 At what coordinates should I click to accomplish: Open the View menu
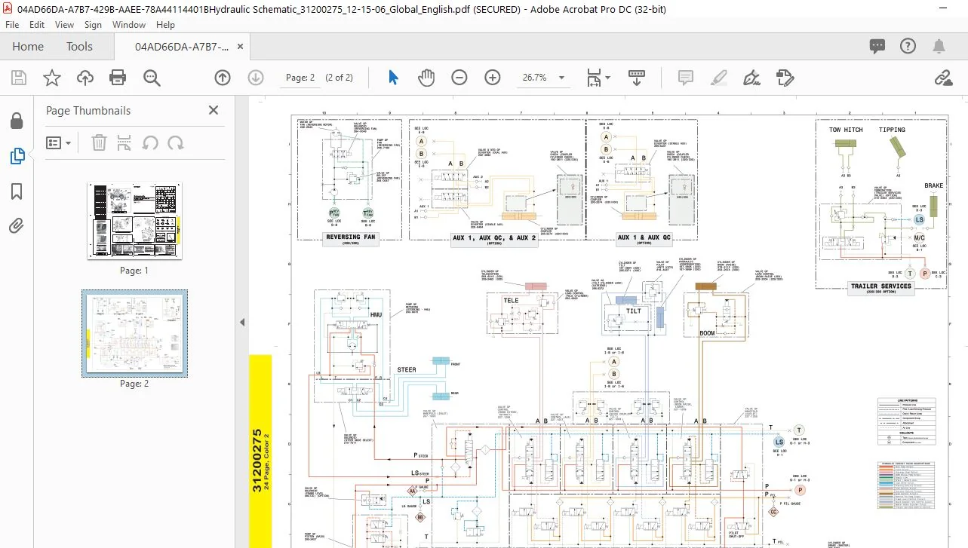click(x=63, y=25)
